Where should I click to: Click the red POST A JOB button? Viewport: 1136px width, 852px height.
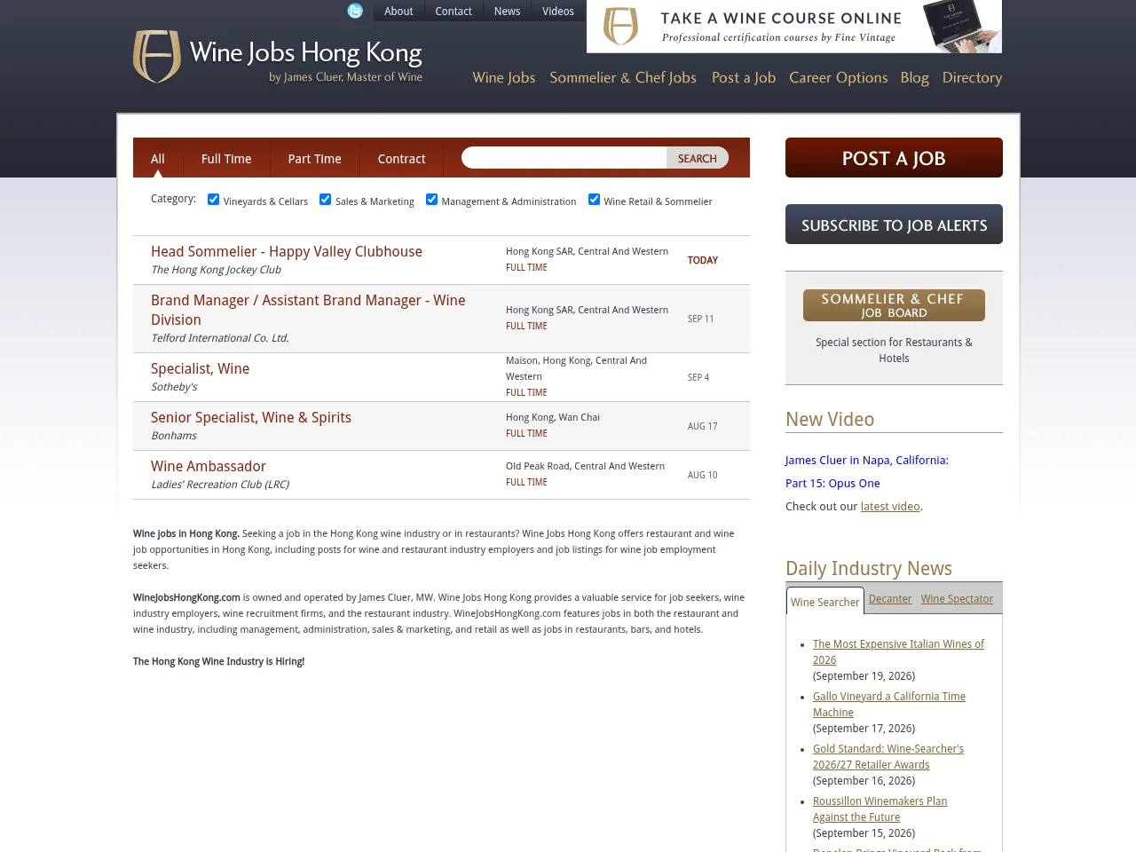pyautogui.click(x=894, y=158)
